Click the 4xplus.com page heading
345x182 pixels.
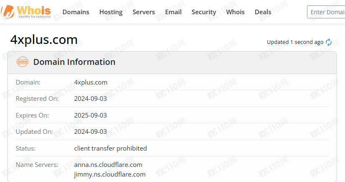[x=44, y=40]
